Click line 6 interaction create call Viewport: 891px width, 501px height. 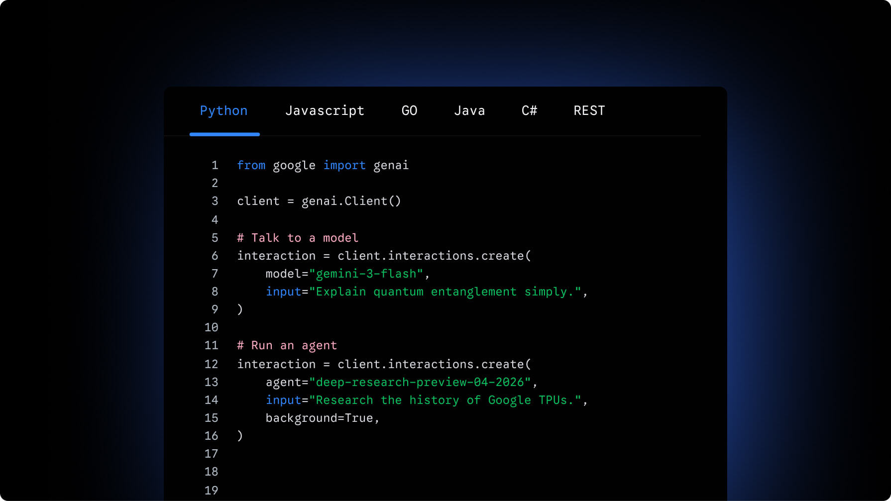click(x=384, y=256)
